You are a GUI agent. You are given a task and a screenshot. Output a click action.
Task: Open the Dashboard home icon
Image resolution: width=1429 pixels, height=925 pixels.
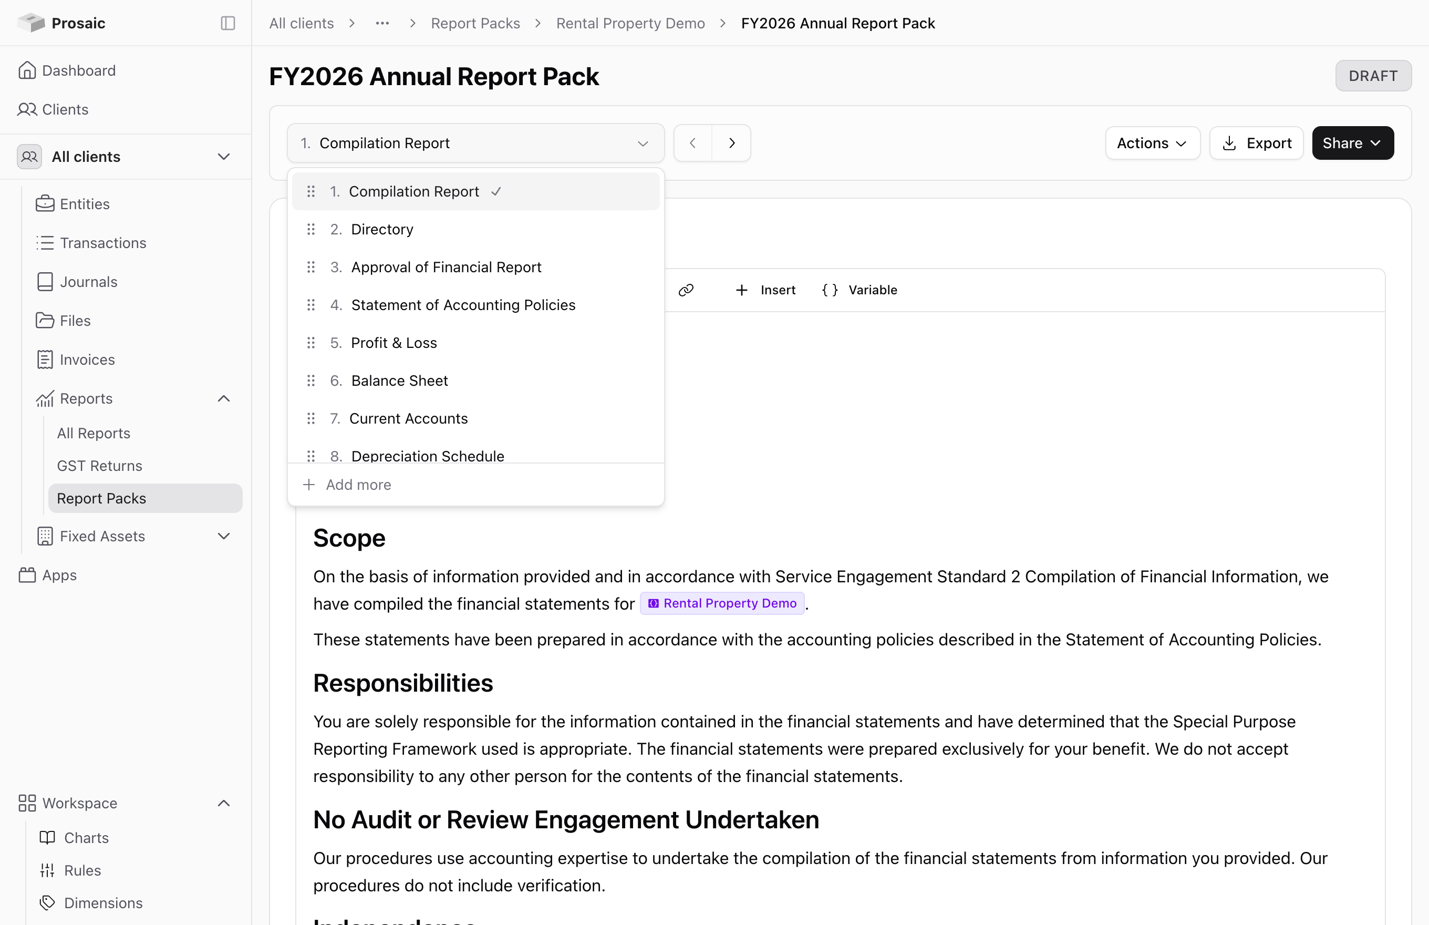coord(27,70)
